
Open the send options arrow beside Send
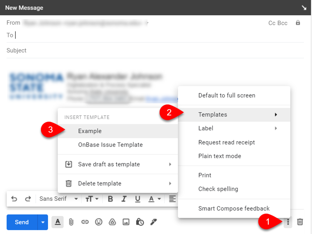(x=43, y=222)
